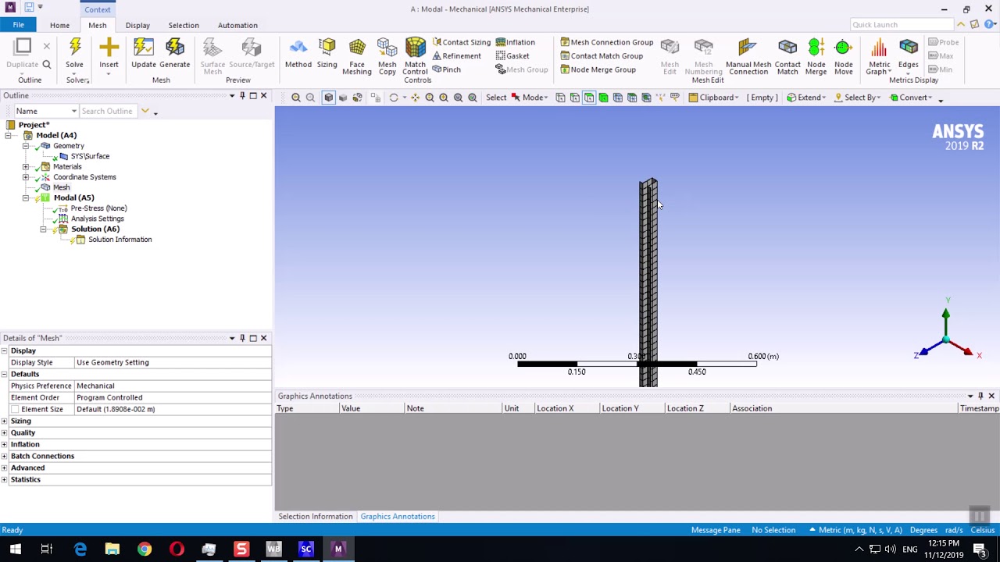Click the Extend button
Viewport: 1000px width, 562px height.
pos(806,98)
